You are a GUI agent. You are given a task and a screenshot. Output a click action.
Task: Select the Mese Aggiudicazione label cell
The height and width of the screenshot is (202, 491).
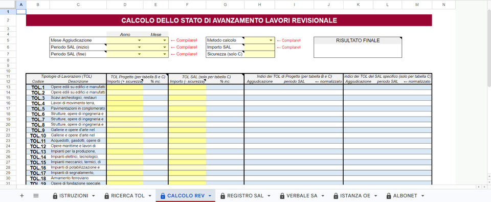coord(78,40)
